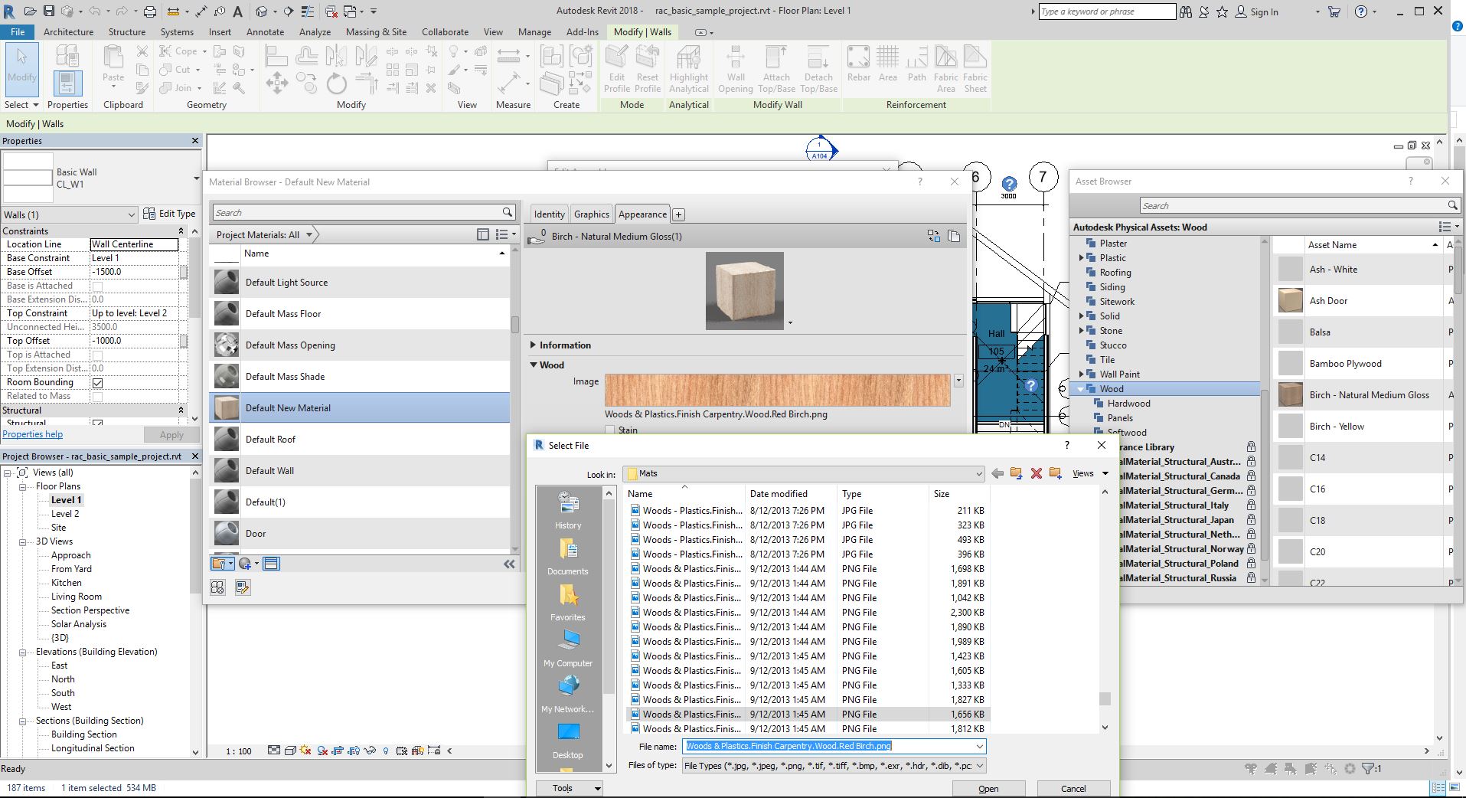Click the Infocenter help question mark icon
Image resolution: width=1466 pixels, height=798 pixels.
[1360, 11]
